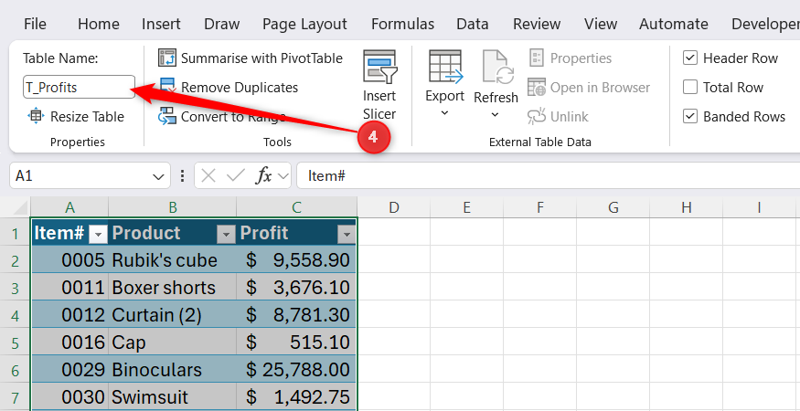Switch to the View tab

coord(600,24)
